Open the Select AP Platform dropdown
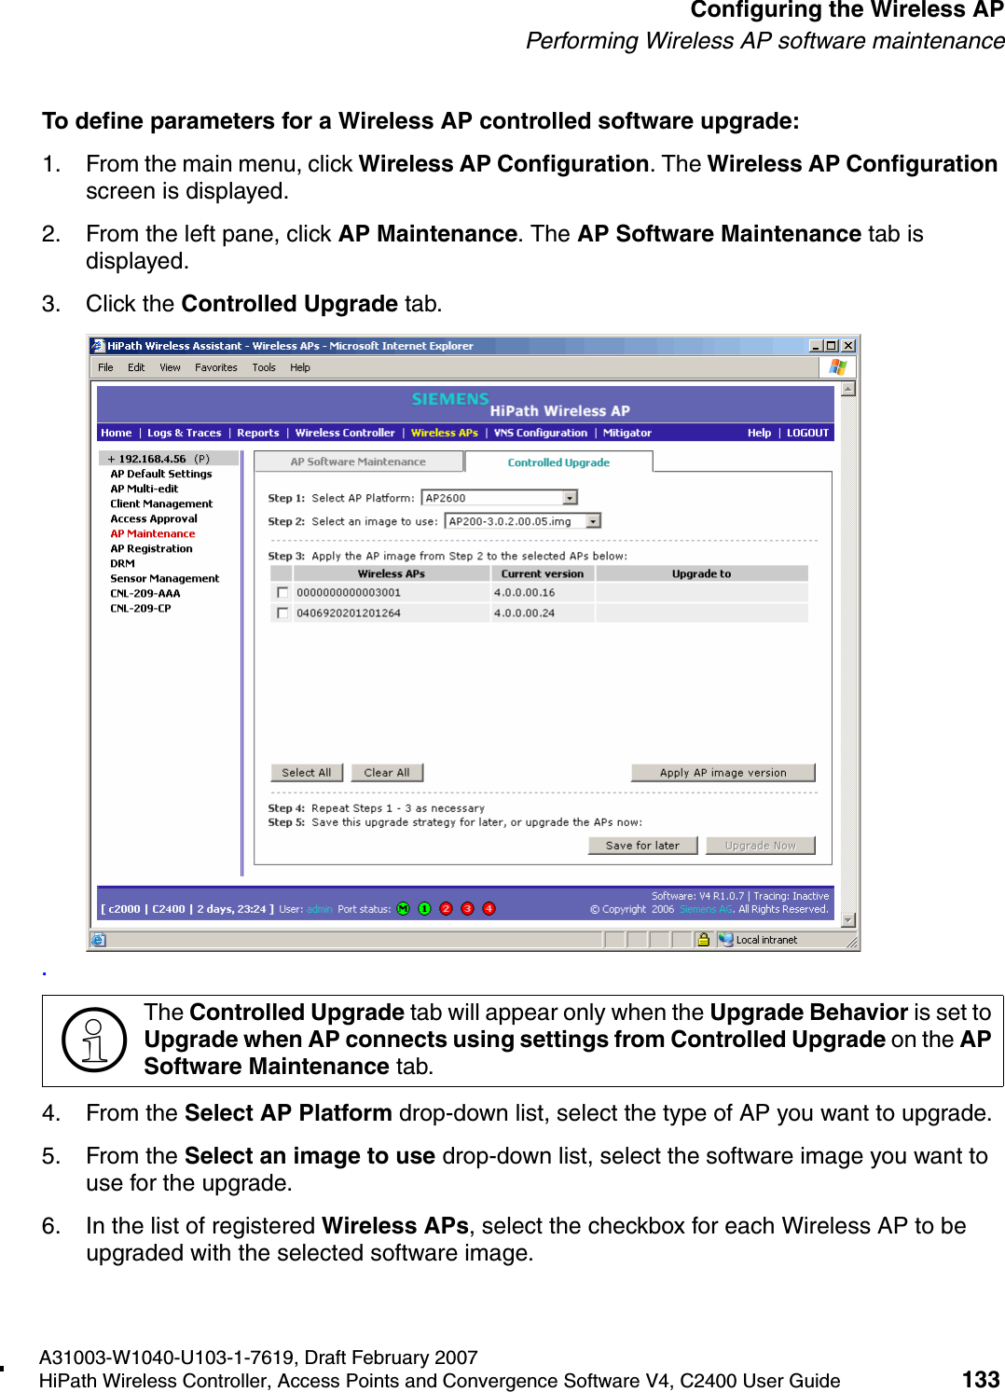The image size is (1005, 1392). (570, 497)
